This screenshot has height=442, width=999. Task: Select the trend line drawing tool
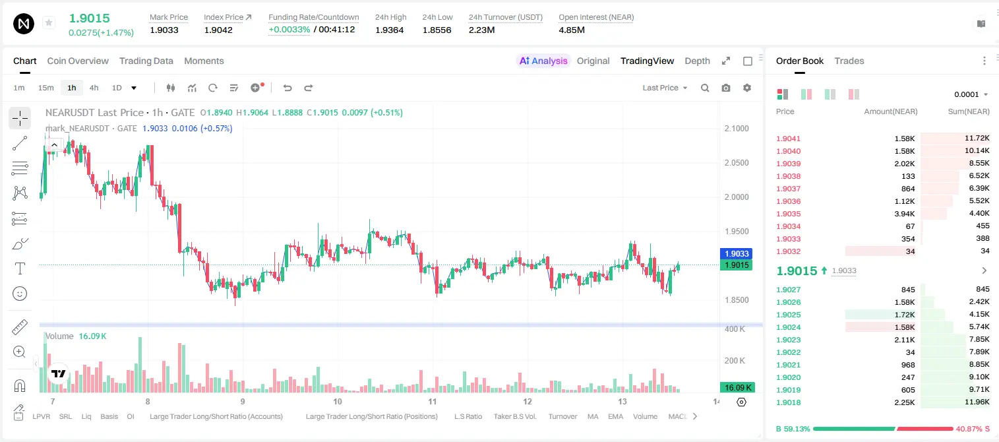point(20,143)
